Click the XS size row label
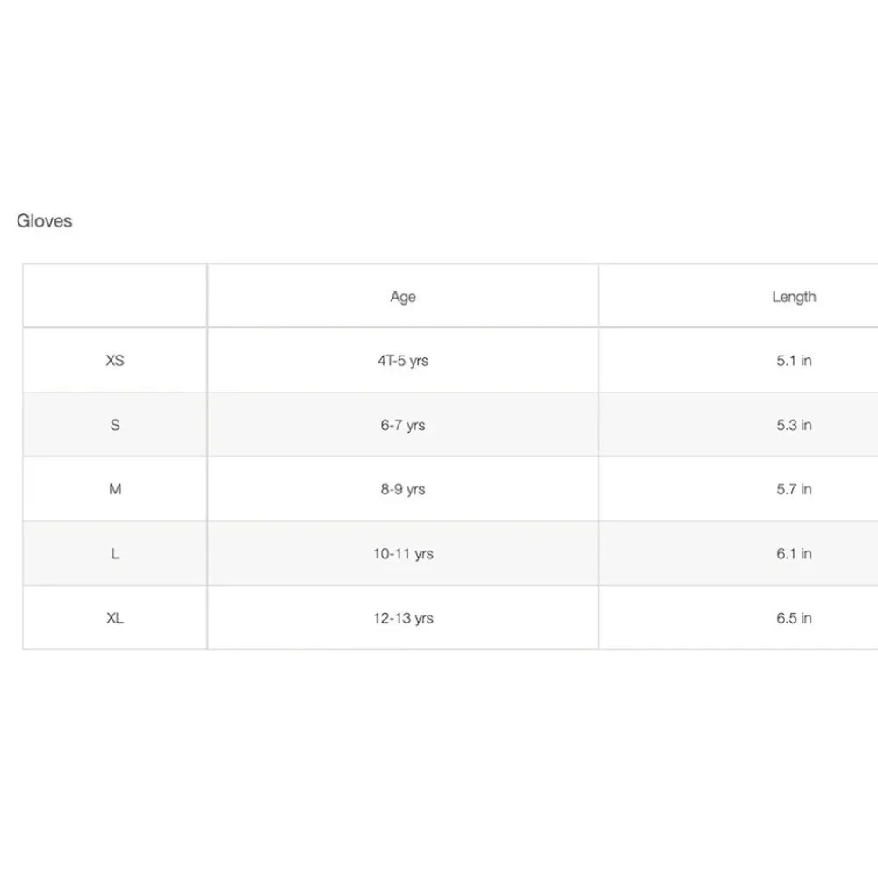This screenshot has width=878, height=878. point(115,361)
